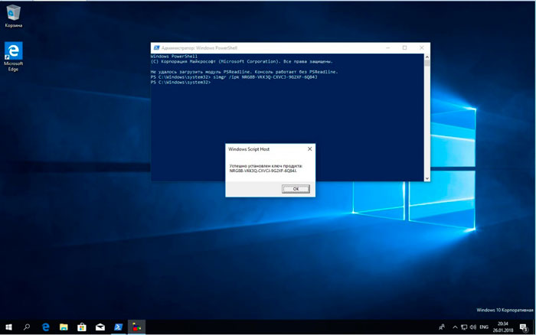The width and height of the screenshot is (536, 335).
Task: Open Microsoft Store from the taskbar
Action: [82, 327]
